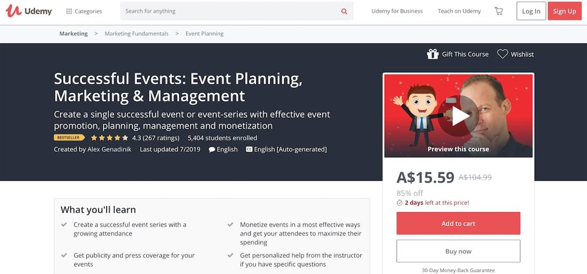Go to Marketing Fundamentals breadcrumb

pos(136,34)
